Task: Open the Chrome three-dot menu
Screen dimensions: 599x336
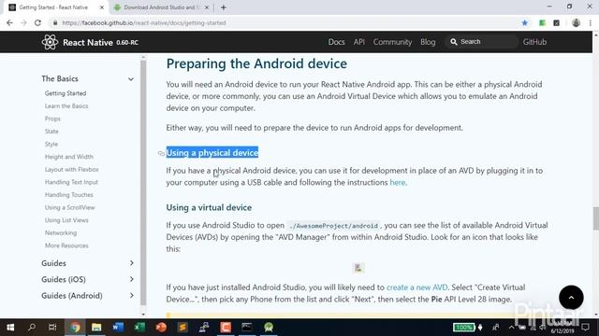Action: 591,22
